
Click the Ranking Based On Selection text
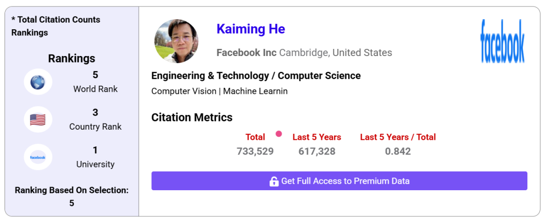click(72, 190)
